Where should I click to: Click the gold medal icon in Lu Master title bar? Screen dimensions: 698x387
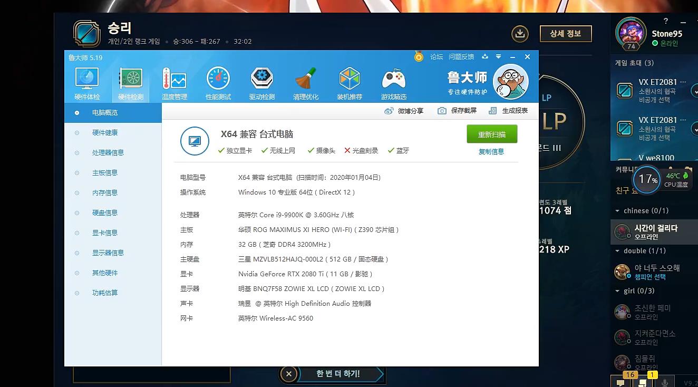[419, 56]
